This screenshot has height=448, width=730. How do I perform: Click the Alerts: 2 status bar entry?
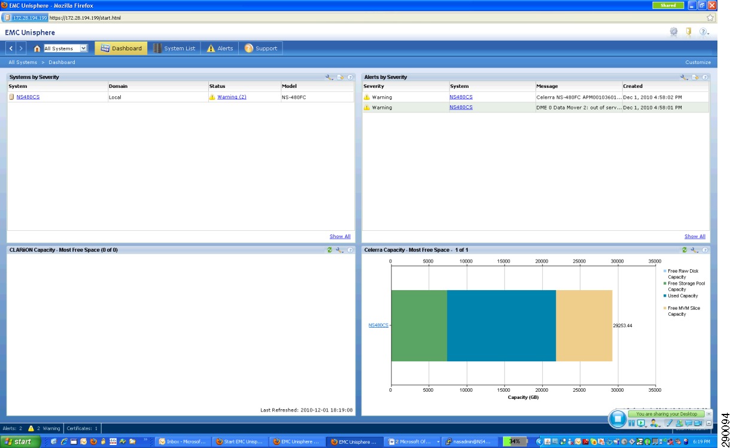point(13,428)
